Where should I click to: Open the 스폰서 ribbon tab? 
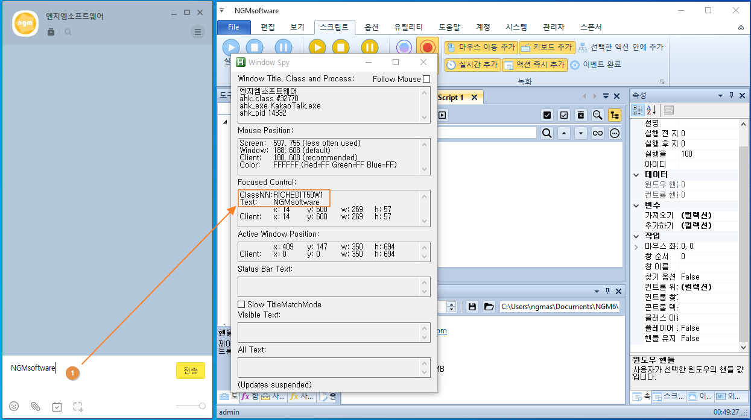pyautogui.click(x=591, y=27)
